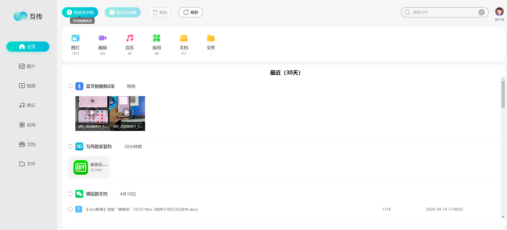Open the 音乐 category tile with 60 items
The image size is (507, 230).
click(129, 44)
